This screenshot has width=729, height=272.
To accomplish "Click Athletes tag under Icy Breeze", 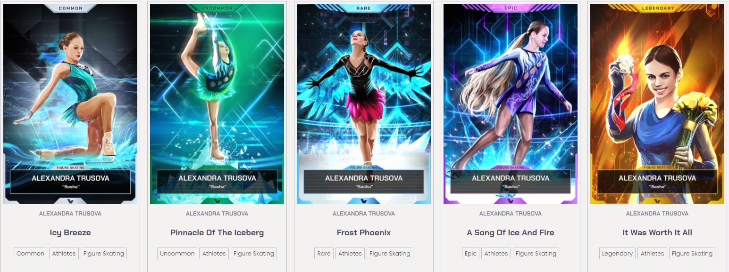I will click(x=64, y=253).
